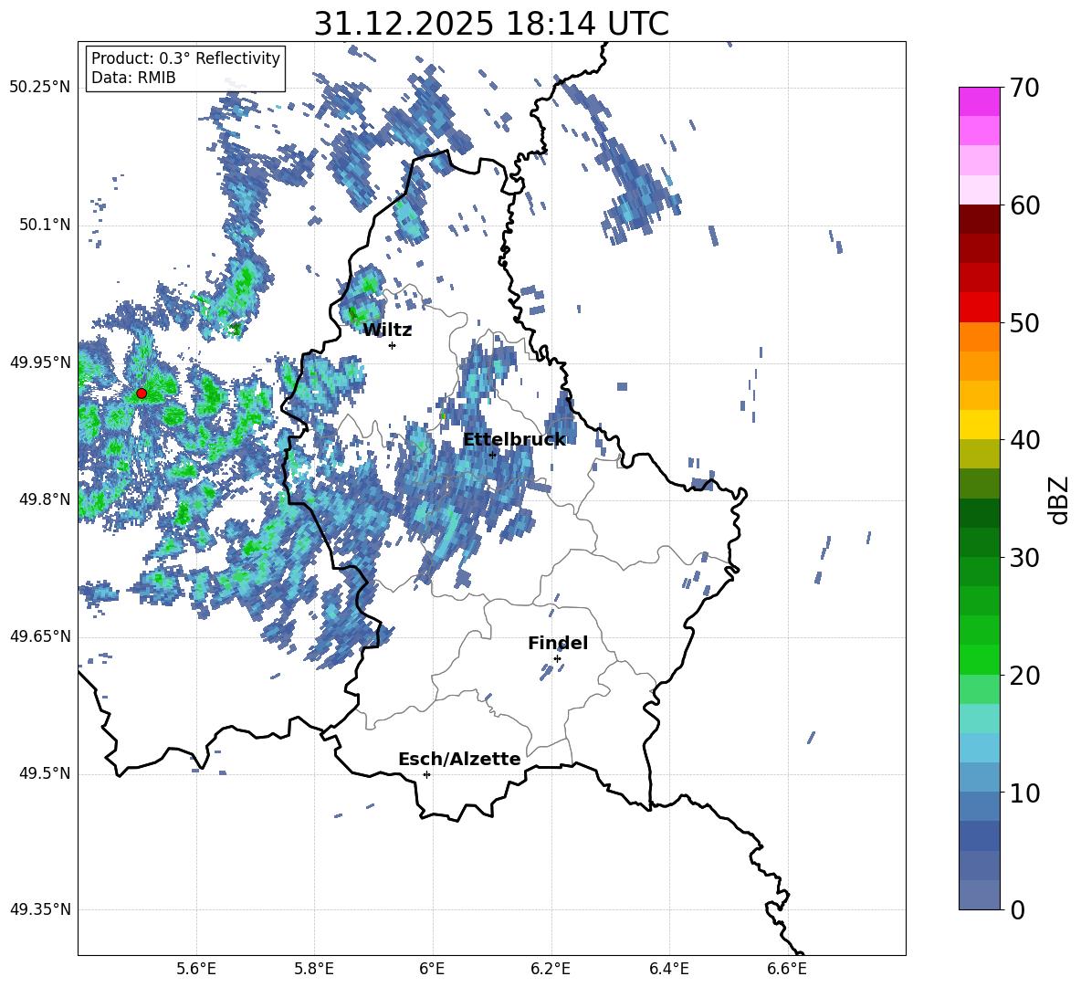Click the Esch/Alzette station cross marker
Screen dimensions: 1081x987
click(x=426, y=774)
